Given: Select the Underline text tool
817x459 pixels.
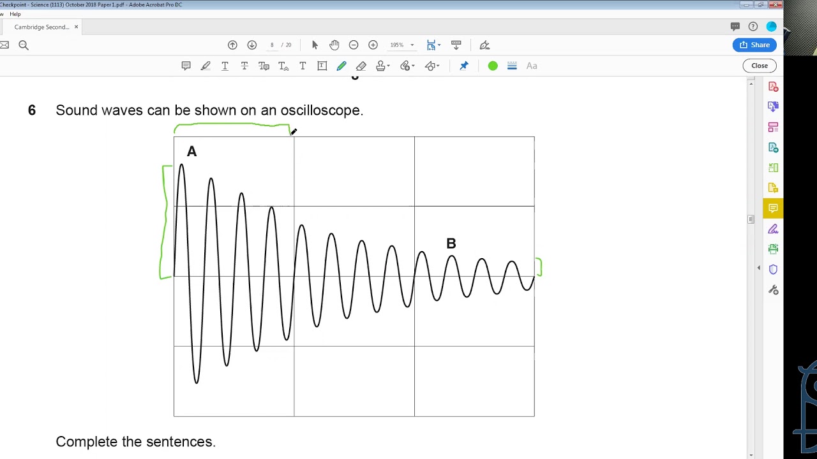Looking at the screenshot, I should click(225, 66).
